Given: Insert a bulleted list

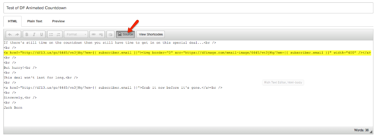Looking at the screenshot, I should pos(51,34).
